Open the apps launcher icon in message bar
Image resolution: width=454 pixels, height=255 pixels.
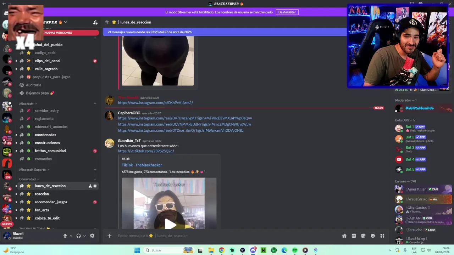pyautogui.click(x=382, y=236)
